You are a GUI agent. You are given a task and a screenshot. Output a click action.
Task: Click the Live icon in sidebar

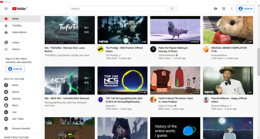6,112
